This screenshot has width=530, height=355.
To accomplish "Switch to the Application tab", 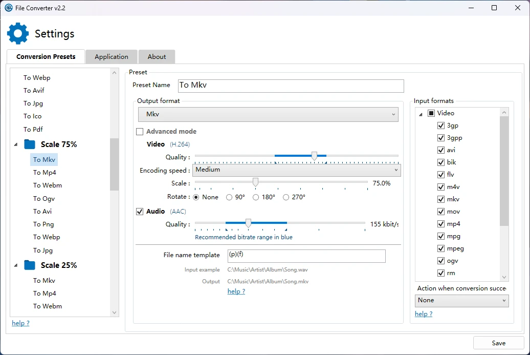I will tap(111, 56).
